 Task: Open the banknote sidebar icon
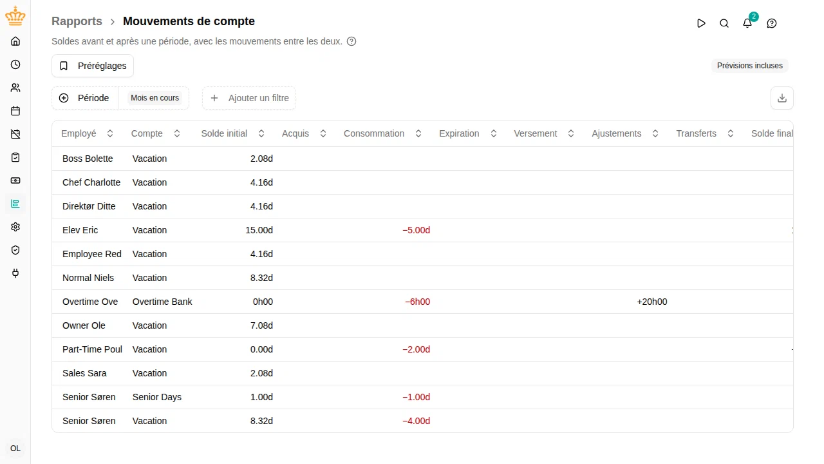pyautogui.click(x=15, y=180)
